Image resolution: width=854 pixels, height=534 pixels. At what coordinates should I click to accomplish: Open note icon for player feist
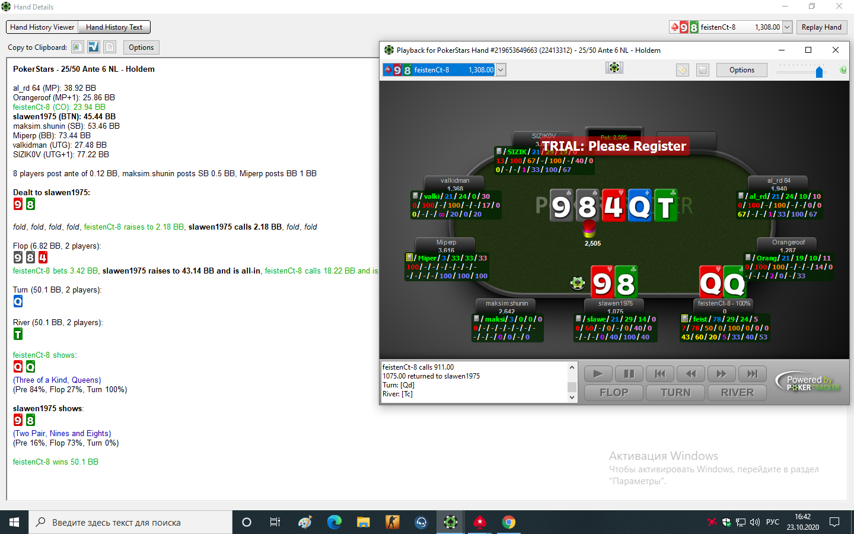[x=684, y=318]
